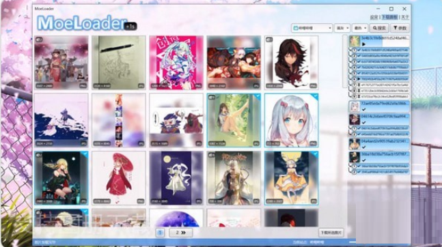The width and height of the screenshot is (442, 247).
Task: Click sub-item 4 row in first download group
Action: pos(381,68)
